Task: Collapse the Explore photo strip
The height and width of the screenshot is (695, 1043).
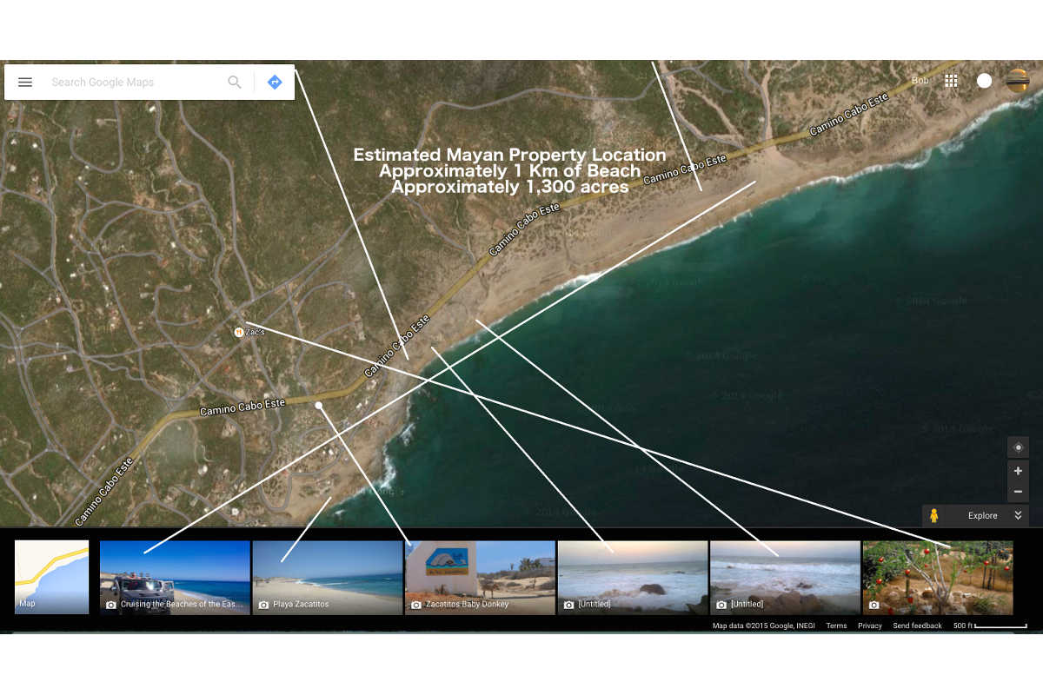Action: (x=1018, y=515)
